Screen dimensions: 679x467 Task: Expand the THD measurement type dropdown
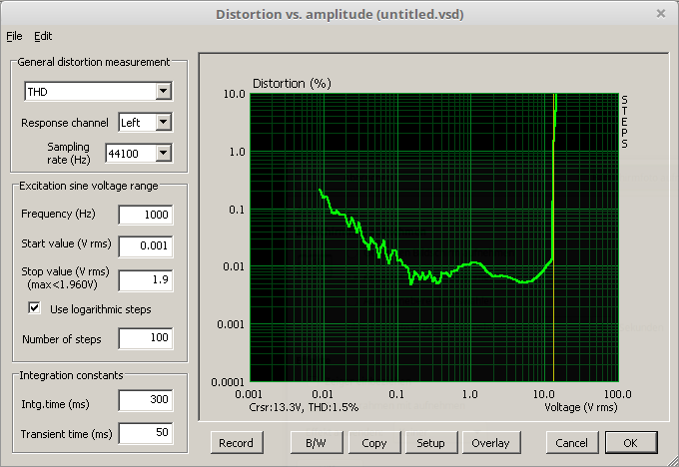coord(163,92)
